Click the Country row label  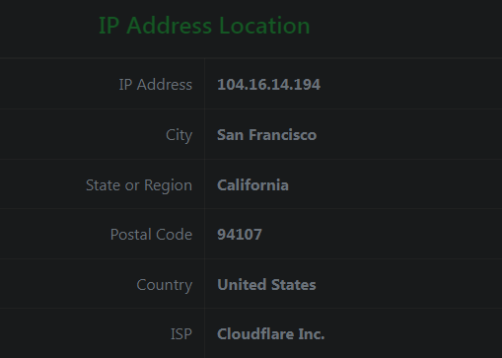point(165,285)
